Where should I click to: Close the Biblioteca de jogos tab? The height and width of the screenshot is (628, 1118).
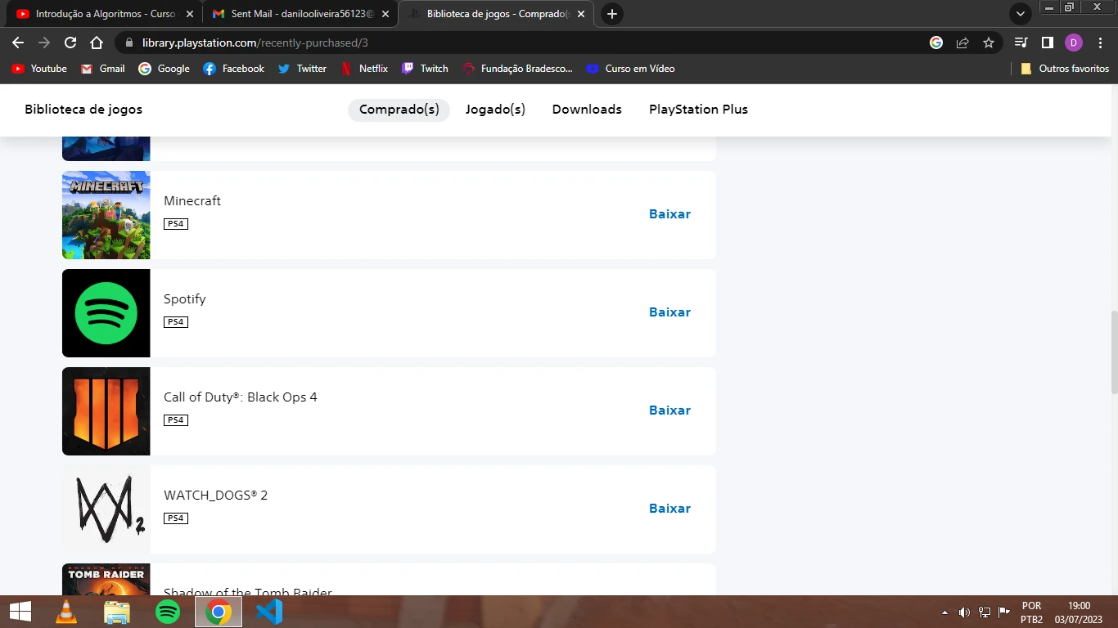[582, 14]
